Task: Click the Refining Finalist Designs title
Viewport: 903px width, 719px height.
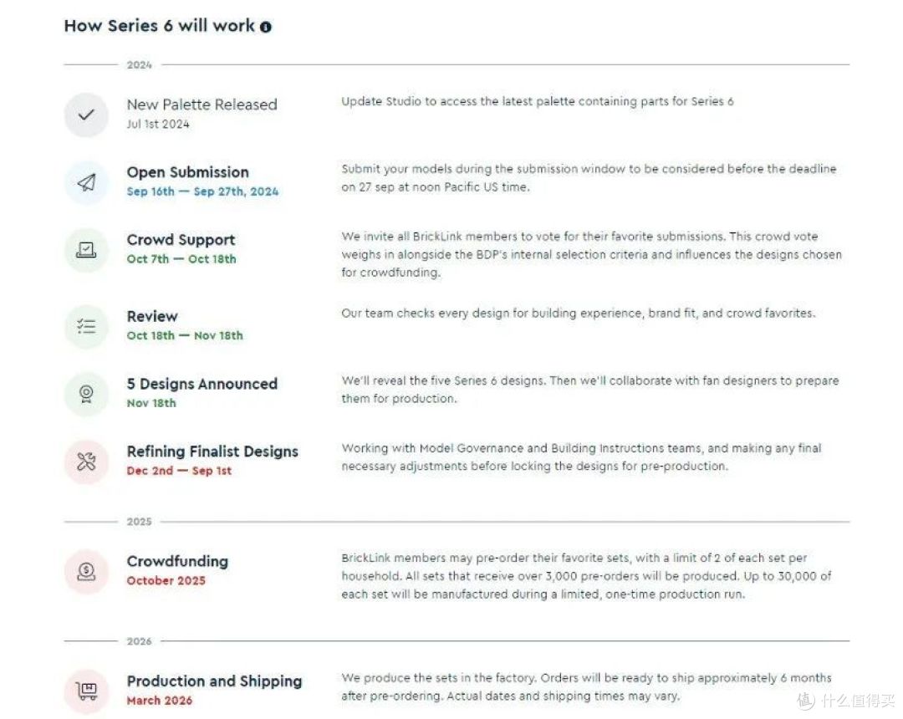Action: (x=212, y=451)
